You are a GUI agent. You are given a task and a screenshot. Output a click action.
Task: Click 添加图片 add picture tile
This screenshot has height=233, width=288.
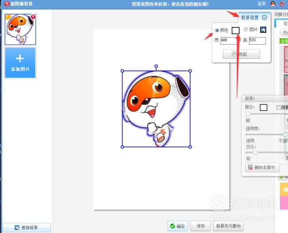pyautogui.click(x=20, y=63)
